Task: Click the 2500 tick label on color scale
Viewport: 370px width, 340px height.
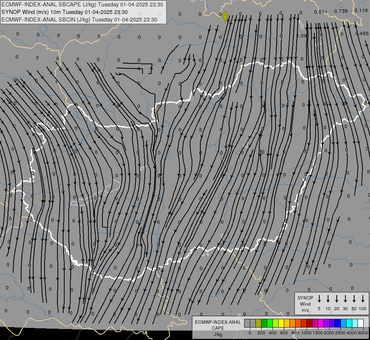Action: [x=341, y=333]
